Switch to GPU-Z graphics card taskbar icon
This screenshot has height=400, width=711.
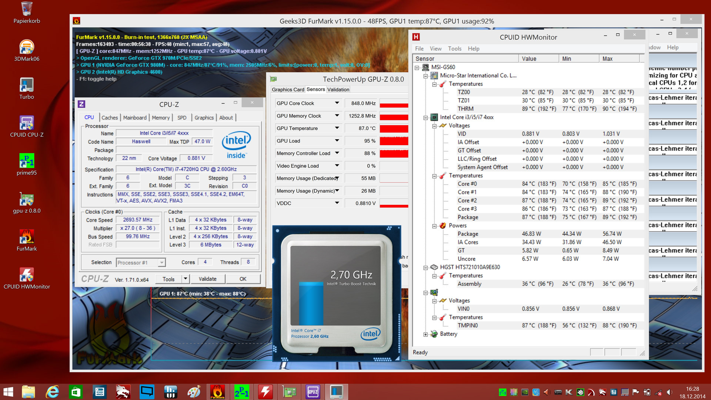[289, 392]
